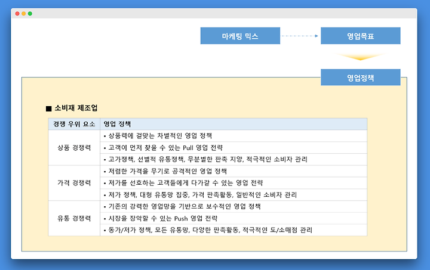
Task: Click row 저가를 선호하는 고객들에게 다가갈 수 있는
Action: tap(234, 183)
